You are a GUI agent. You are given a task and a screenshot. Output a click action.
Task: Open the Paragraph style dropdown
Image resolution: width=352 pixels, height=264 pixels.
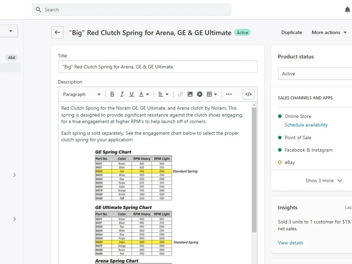point(82,94)
